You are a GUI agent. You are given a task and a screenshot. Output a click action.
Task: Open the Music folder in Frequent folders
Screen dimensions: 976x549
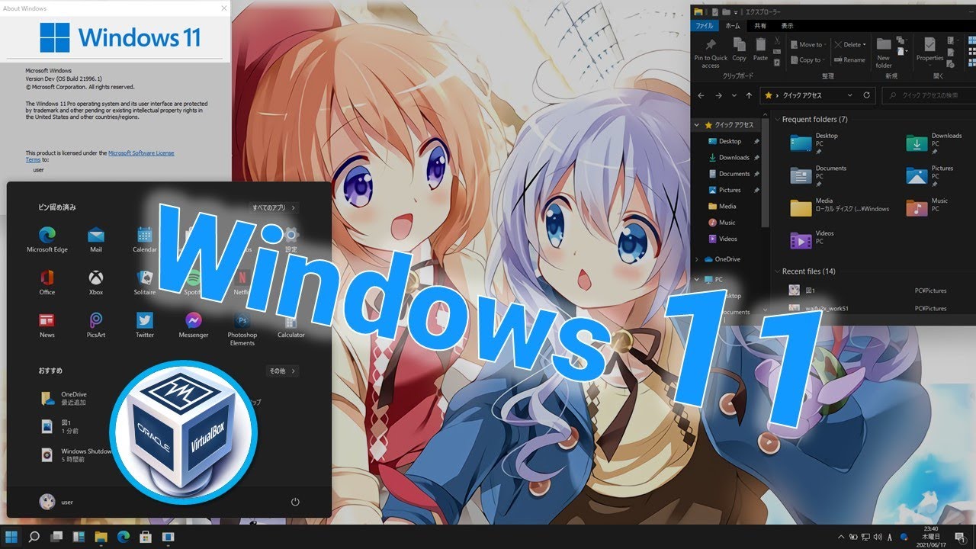[927, 207]
